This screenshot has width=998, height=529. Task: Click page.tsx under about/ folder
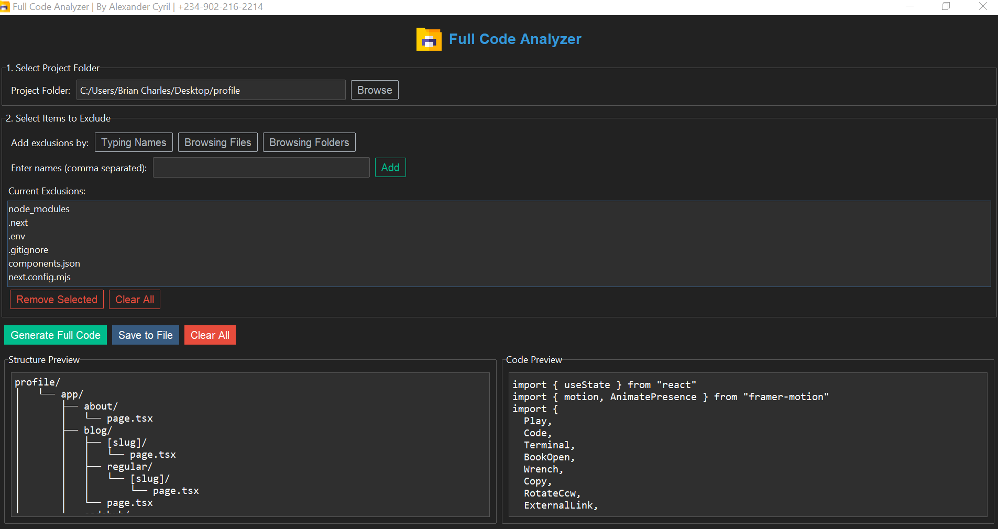130,418
